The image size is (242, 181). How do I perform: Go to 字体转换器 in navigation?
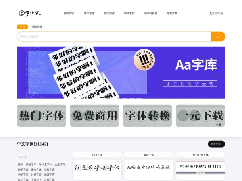[150, 13]
